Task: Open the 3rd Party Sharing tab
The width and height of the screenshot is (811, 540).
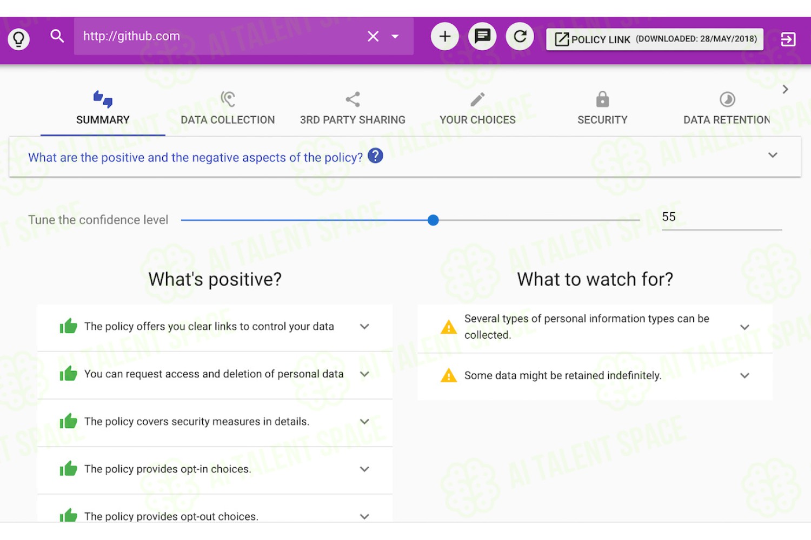Action: point(353,109)
